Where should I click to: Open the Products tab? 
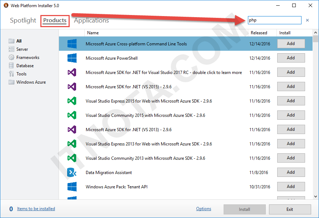click(x=55, y=20)
